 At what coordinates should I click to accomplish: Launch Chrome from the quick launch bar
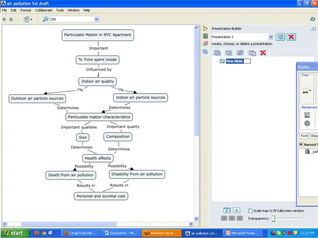click(x=44, y=233)
